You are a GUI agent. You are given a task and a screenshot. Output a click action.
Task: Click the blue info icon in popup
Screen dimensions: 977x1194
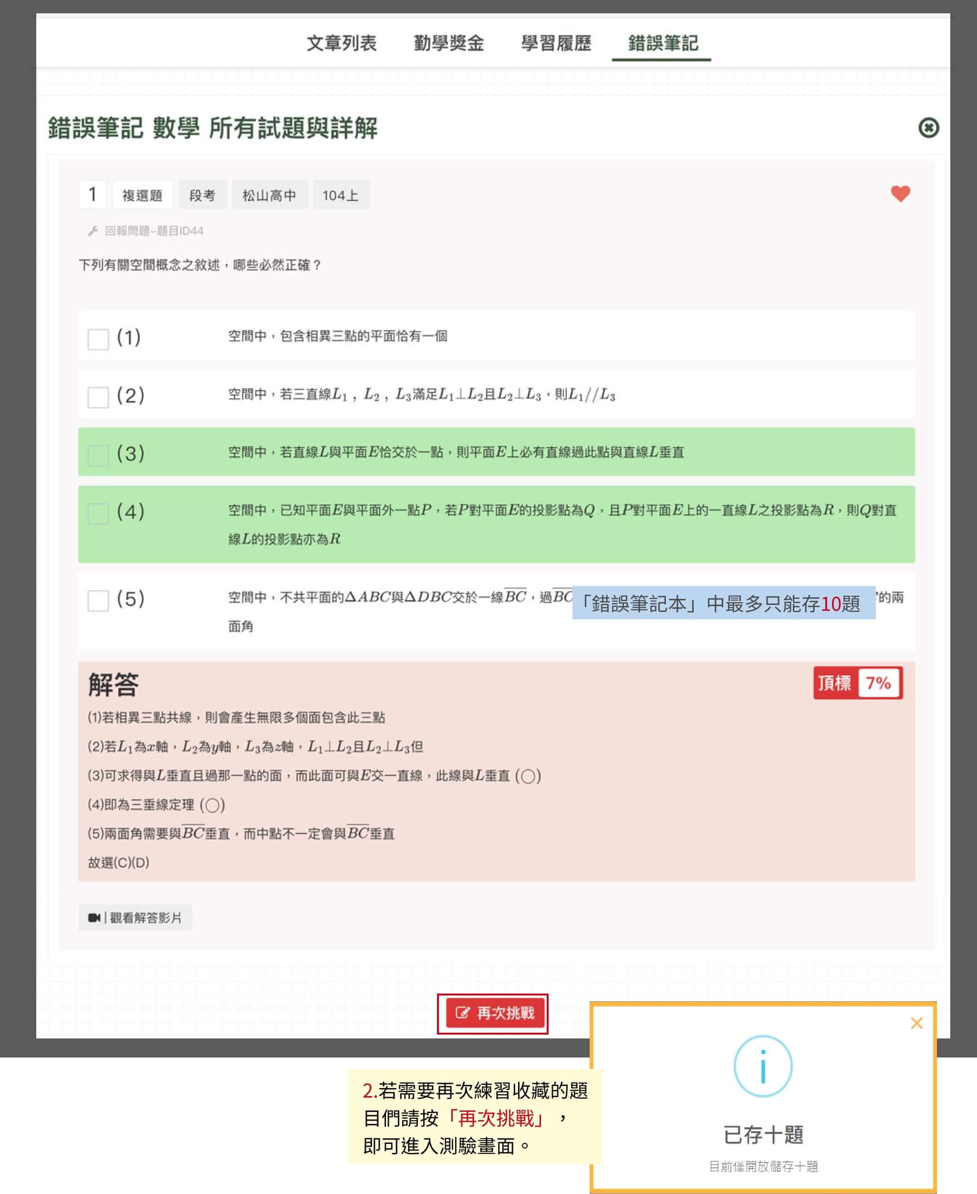click(x=763, y=1066)
